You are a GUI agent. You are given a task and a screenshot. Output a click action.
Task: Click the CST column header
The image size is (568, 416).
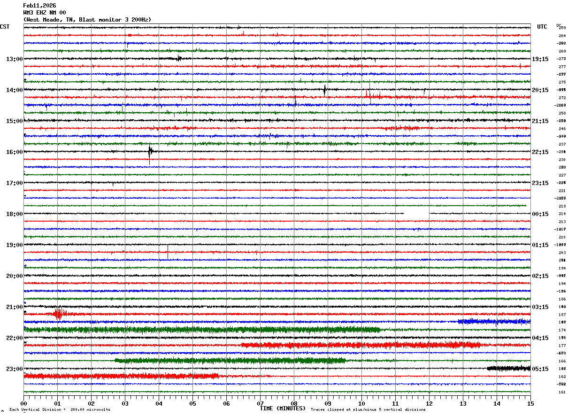pyautogui.click(x=5, y=27)
